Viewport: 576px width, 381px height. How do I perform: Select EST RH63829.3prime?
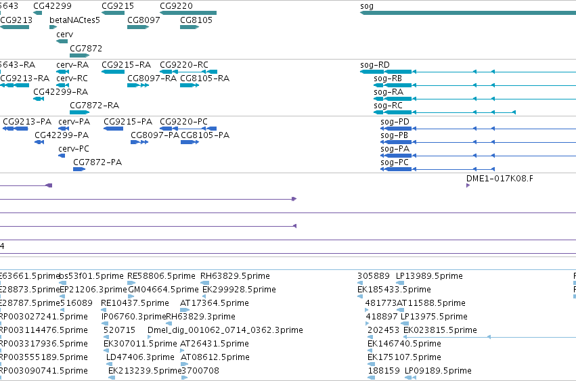coord(200,317)
